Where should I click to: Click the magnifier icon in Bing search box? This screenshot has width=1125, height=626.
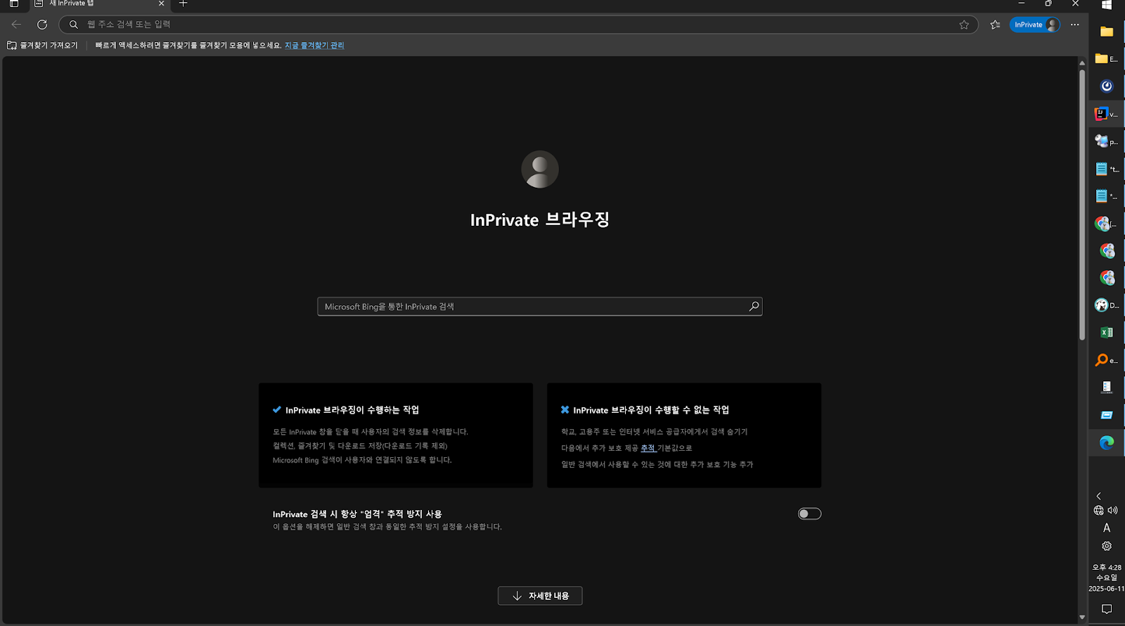[x=754, y=306]
